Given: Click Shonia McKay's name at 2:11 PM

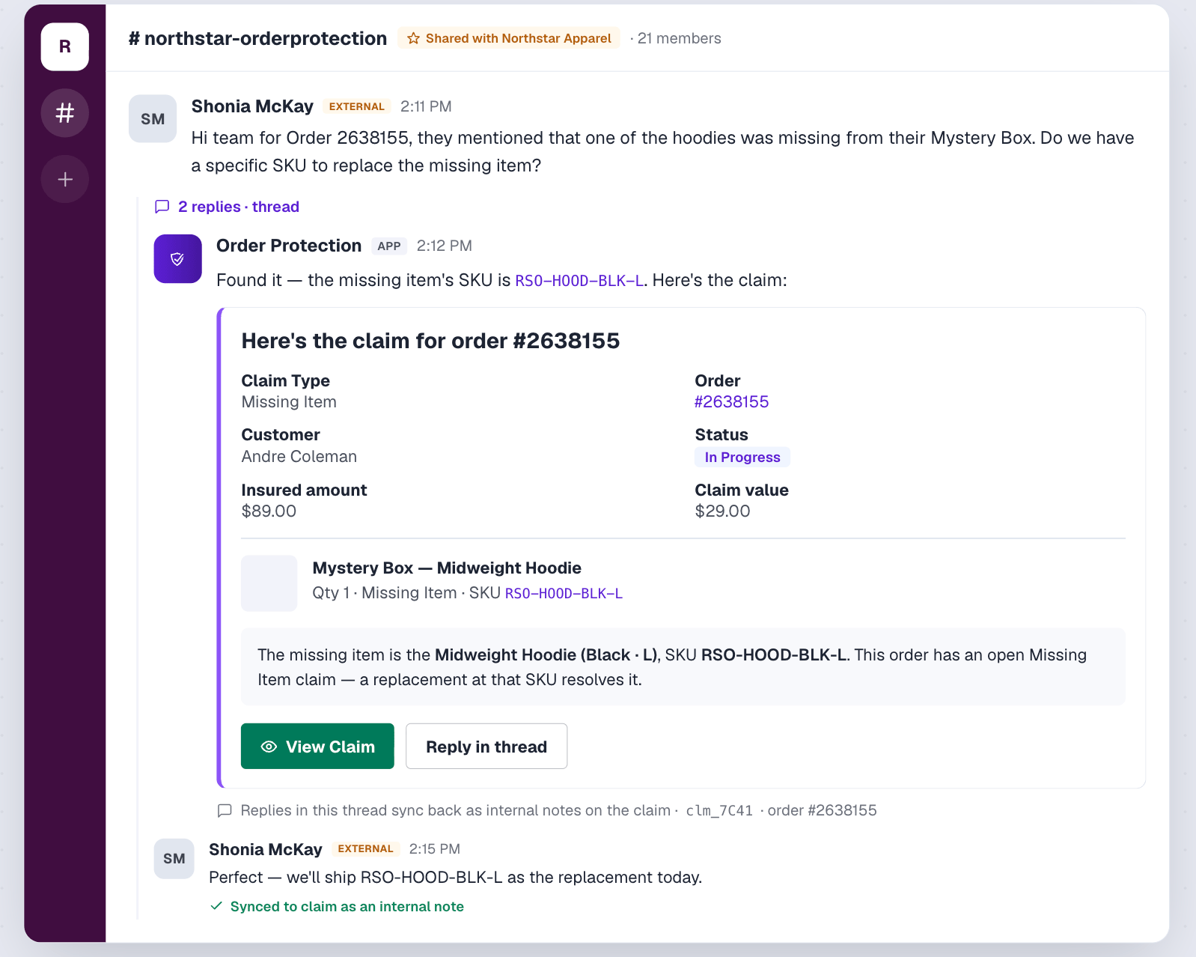Looking at the screenshot, I should [252, 106].
